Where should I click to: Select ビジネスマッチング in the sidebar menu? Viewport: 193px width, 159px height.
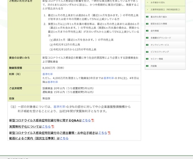click(x=165, y=52)
